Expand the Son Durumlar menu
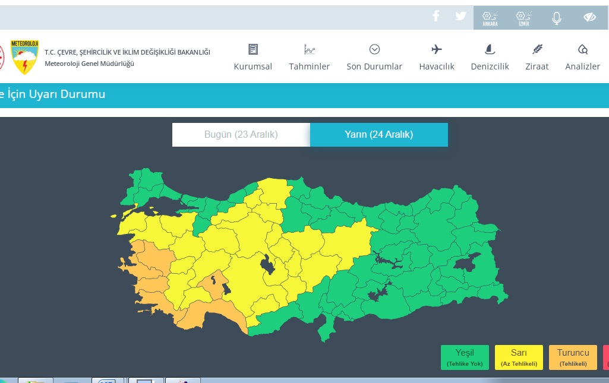609x383 pixels. point(374,58)
